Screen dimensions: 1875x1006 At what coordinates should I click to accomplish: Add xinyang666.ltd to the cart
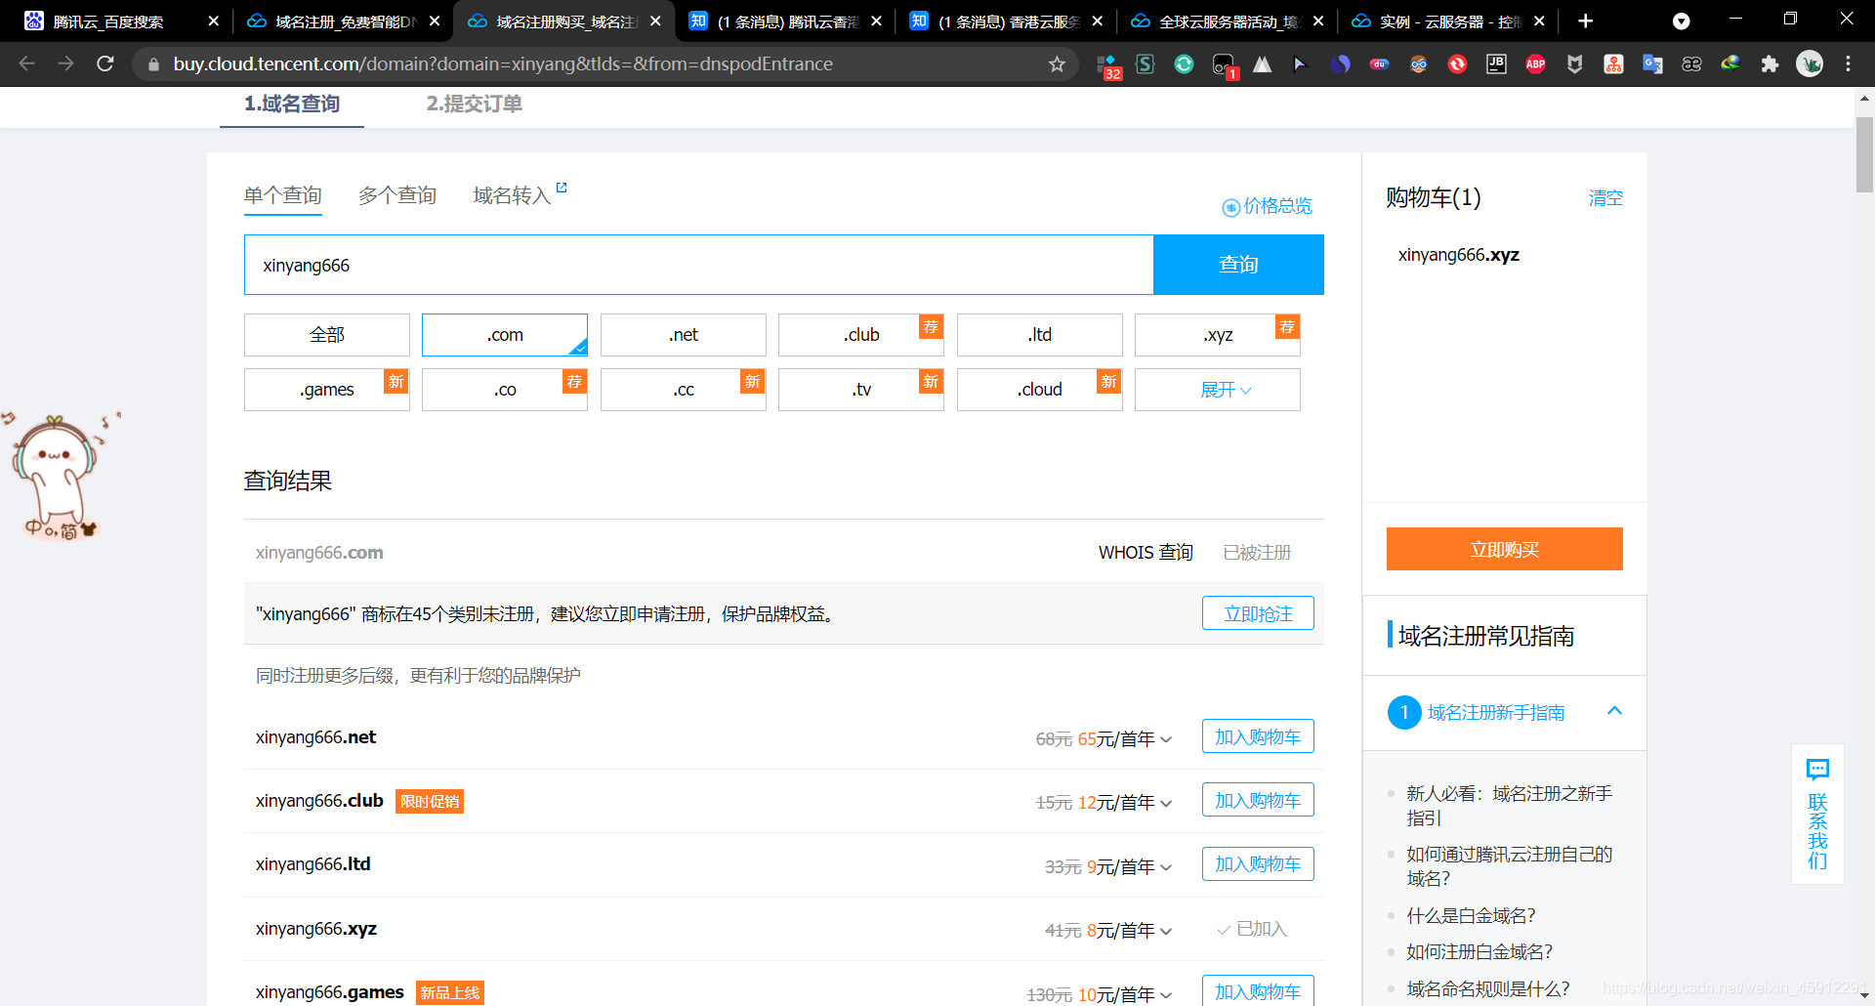tap(1258, 864)
